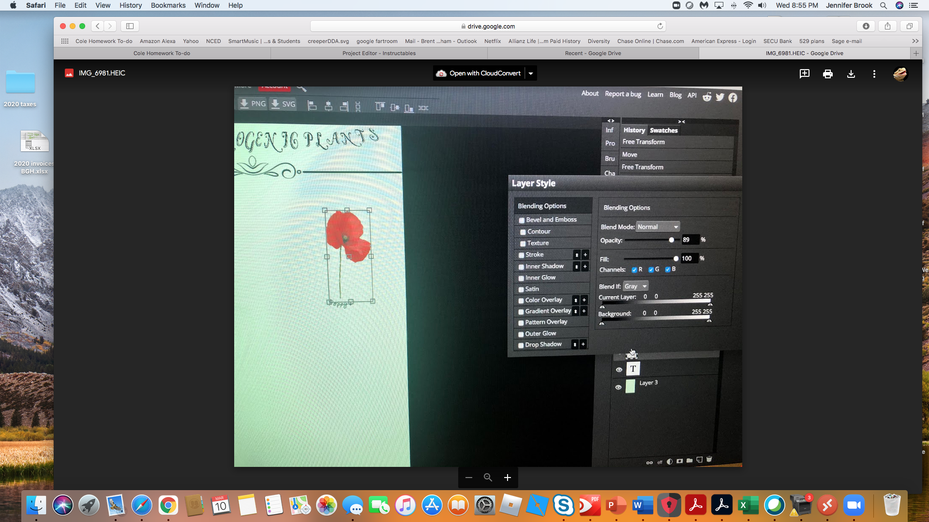The width and height of the screenshot is (929, 522).
Task: Open the Safari Bookmarks menu
Action: [168, 5]
